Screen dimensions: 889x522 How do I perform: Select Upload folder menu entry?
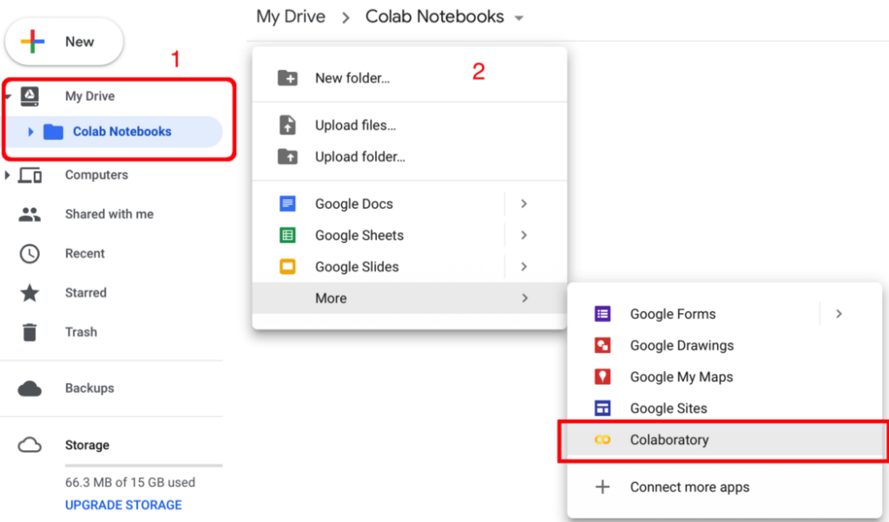(x=410, y=157)
